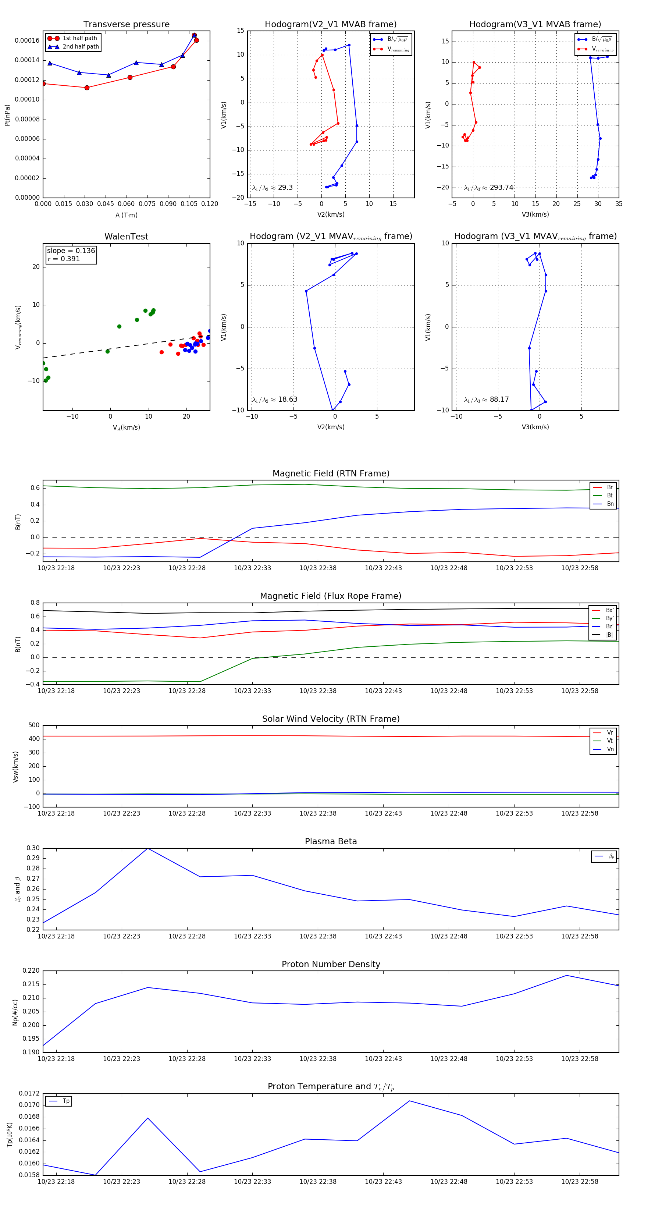Screen dimensions: 662x1214
Task: Click the B/√μ0ρ legend entry in V2_V1 hodogram
Action: pos(391,40)
